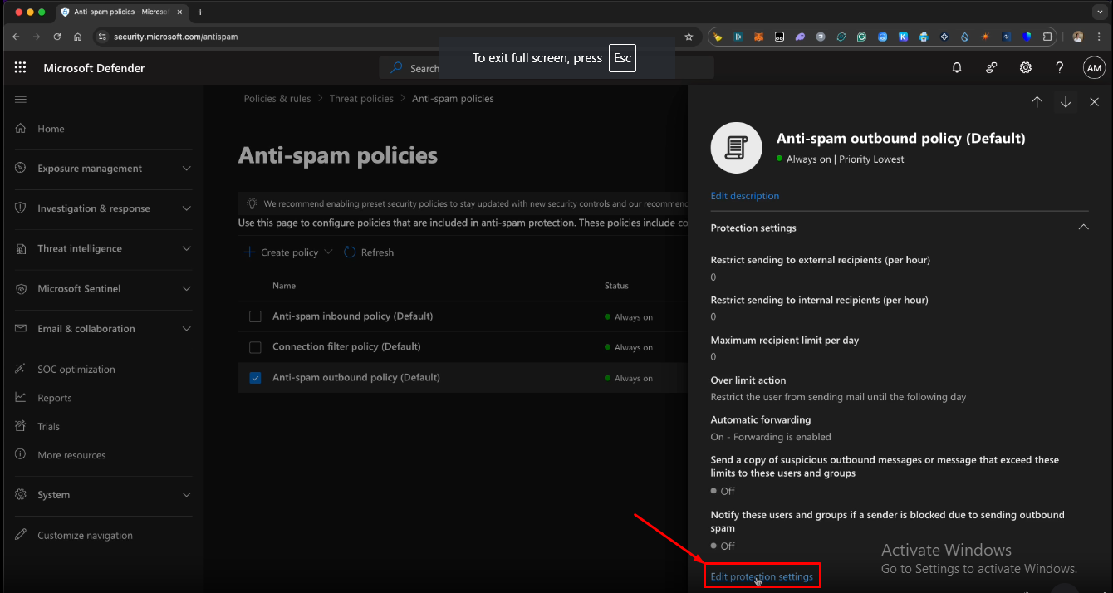Tick the Connection filter policy checkbox
Image resolution: width=1113 pixels, height=593 pixels.
click(x=256, y=347)
